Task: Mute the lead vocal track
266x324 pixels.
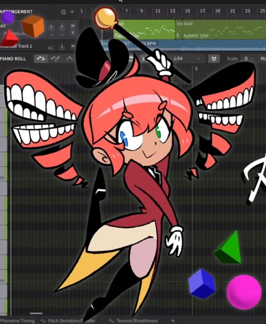Action: [x=73, y=26]
